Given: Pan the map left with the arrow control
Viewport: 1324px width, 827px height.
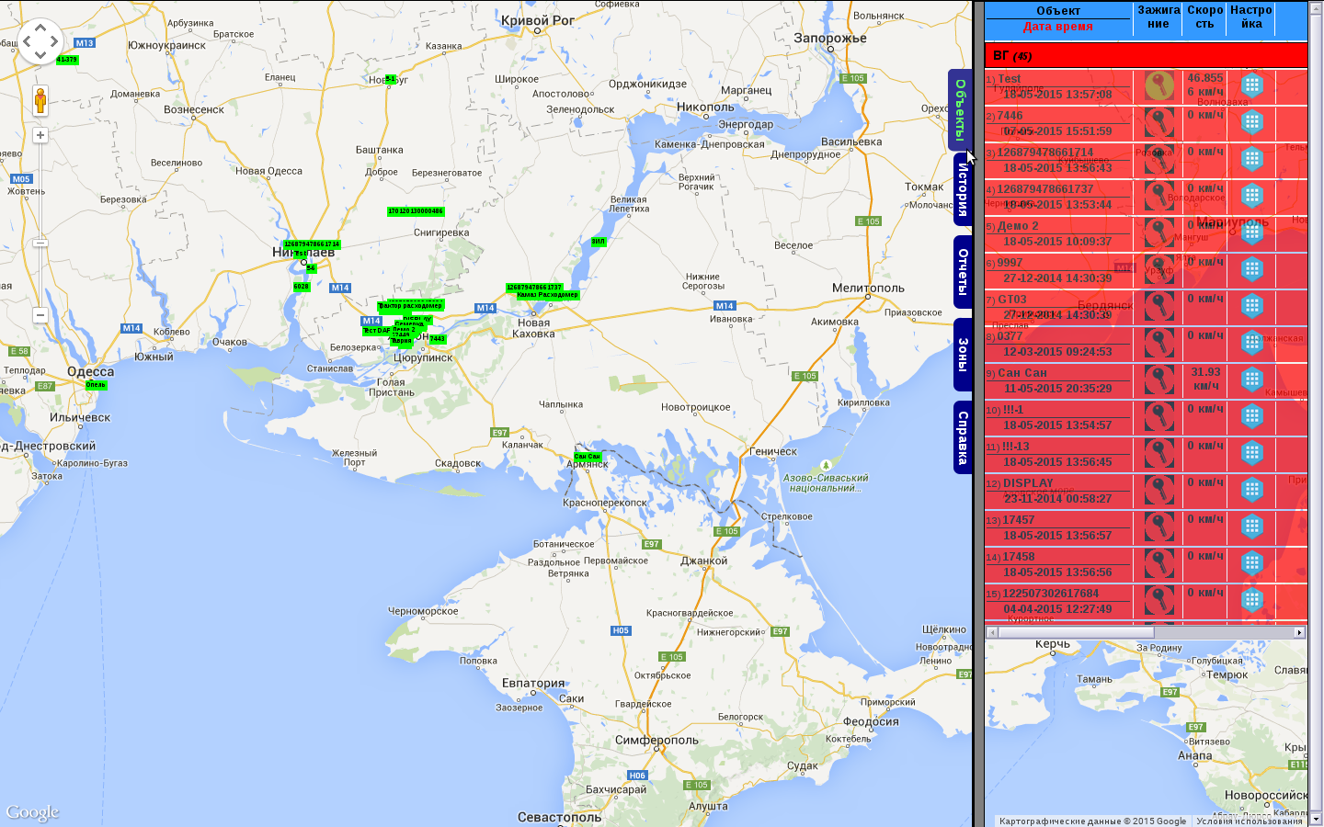Looking at the screenshot, I should (x=27, y=41).
